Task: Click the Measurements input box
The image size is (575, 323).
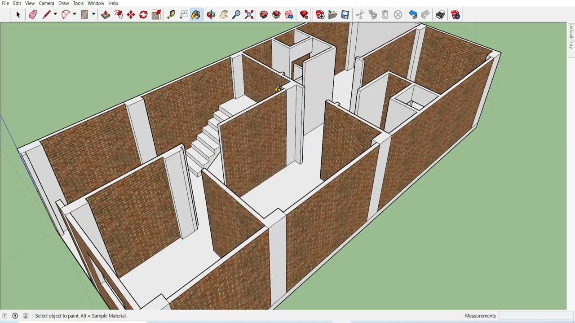Action: pyautogui.click(x=535, y=316)
